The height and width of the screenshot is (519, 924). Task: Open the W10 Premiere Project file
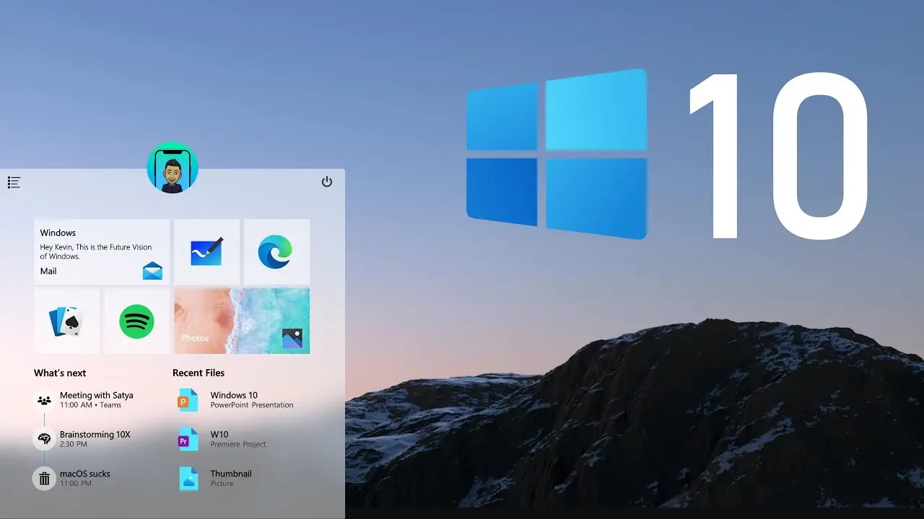pos(224,439)
